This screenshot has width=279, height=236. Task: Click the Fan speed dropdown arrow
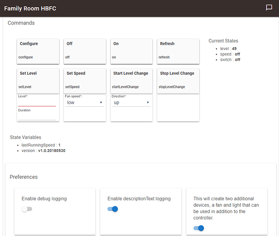click(x=101, y=102)
